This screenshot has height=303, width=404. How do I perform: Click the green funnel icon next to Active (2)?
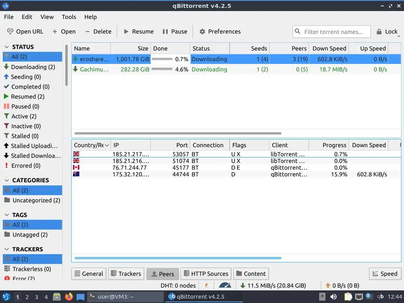[6, 116]
